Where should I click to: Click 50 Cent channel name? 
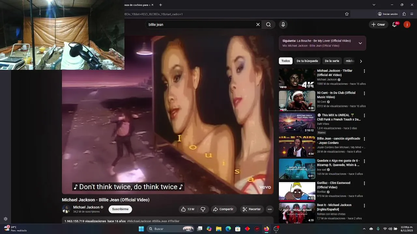coord(322,102)
